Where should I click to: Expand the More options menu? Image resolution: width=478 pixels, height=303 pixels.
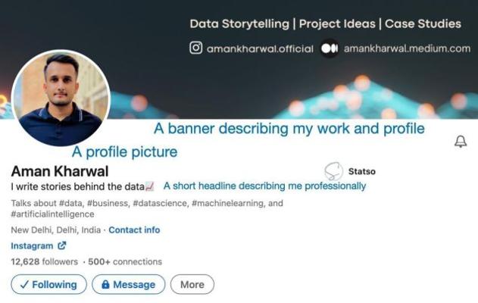192,285
